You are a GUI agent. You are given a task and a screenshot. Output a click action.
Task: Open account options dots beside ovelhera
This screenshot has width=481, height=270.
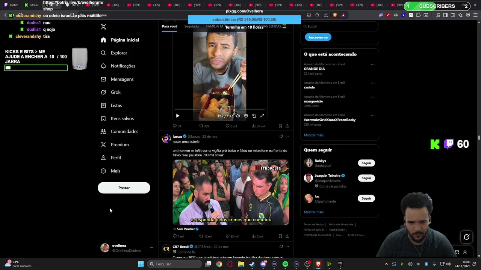tap(151, 248)
